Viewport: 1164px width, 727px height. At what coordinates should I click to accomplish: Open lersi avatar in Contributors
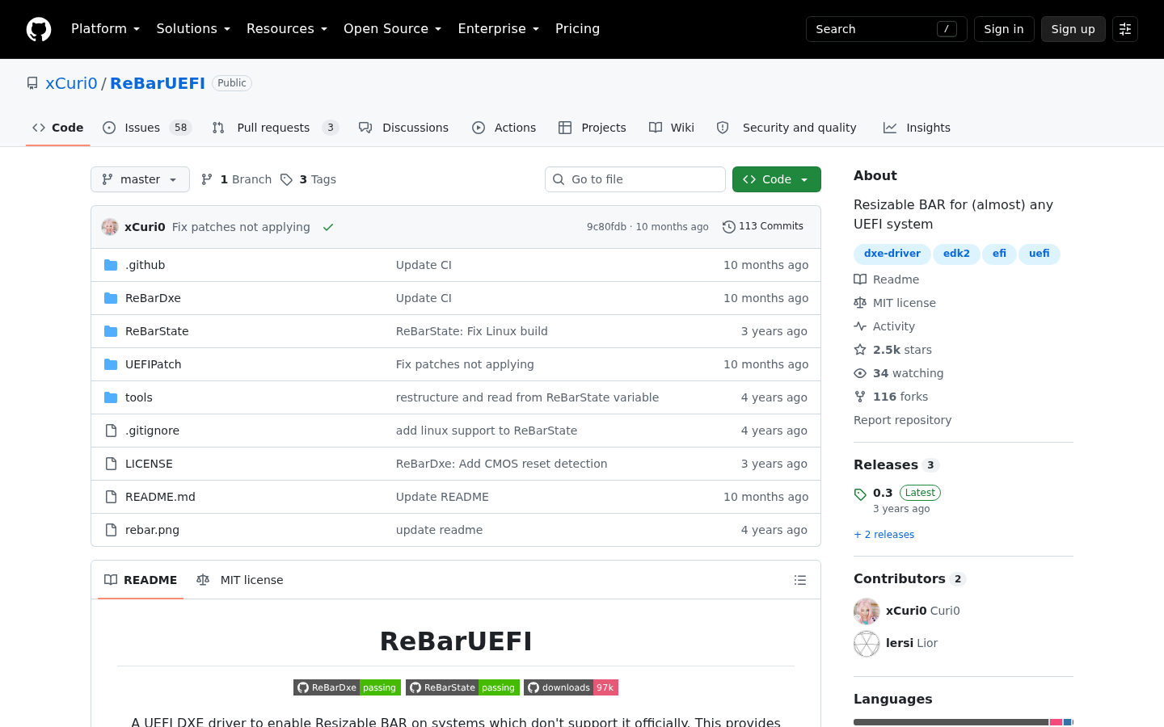tap(867, 644)
